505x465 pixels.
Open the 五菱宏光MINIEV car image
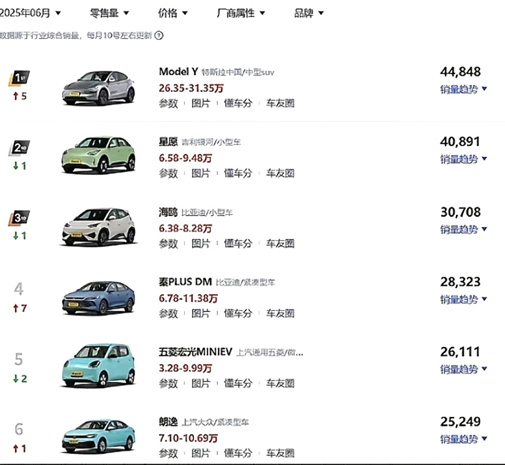pyautogui.click(x=99, y=364)
